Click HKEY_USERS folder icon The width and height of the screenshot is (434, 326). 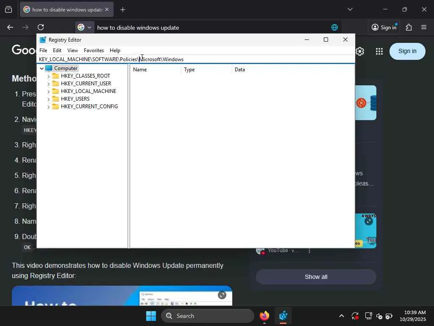coord(56,98)
